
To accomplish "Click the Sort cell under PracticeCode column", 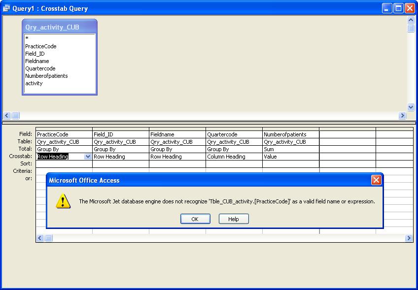I will coord(64,164).
